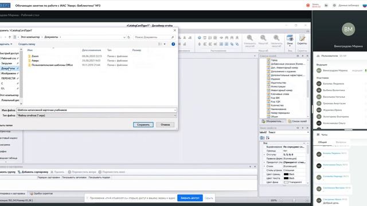Switch to the Вопросы chat tab

(341, 142)
